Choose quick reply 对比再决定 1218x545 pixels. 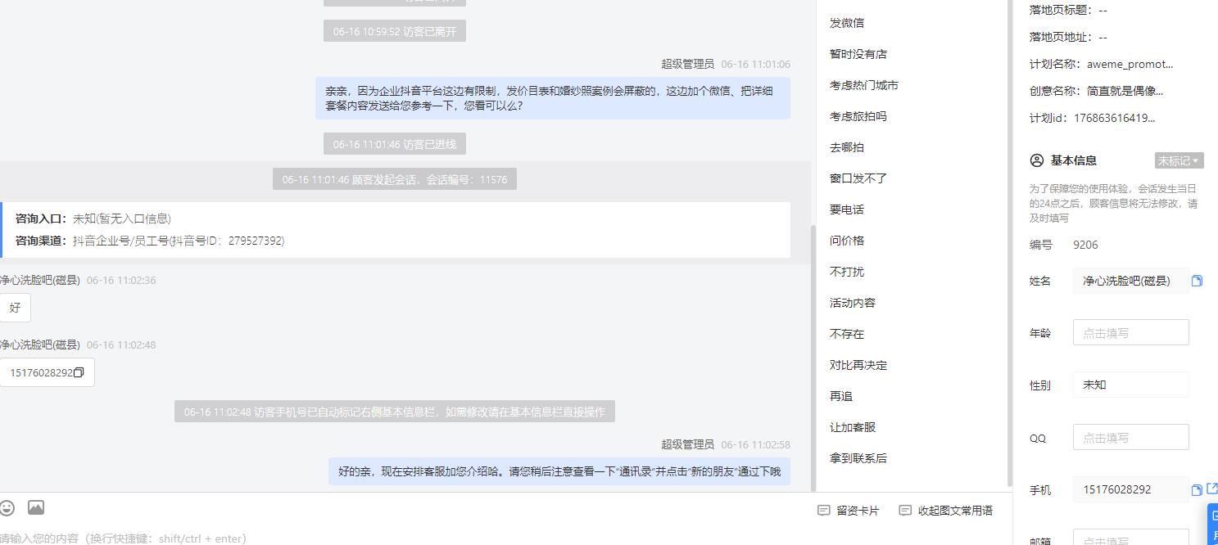click(858, 365)
